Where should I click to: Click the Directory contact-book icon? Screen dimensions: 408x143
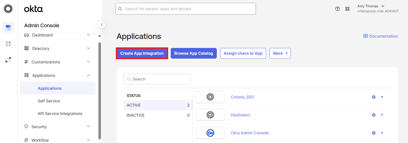pos(26,48)
